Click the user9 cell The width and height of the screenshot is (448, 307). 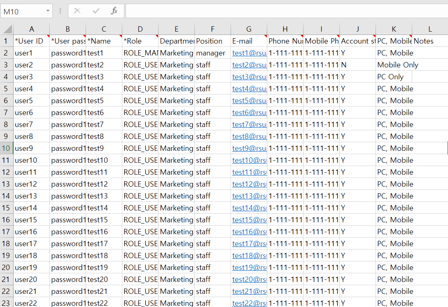pos(31,148)
